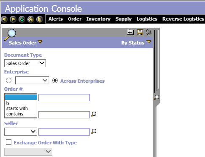Select the Across Enterprises radio button
205x157 pixels.
tap(55, 81)
